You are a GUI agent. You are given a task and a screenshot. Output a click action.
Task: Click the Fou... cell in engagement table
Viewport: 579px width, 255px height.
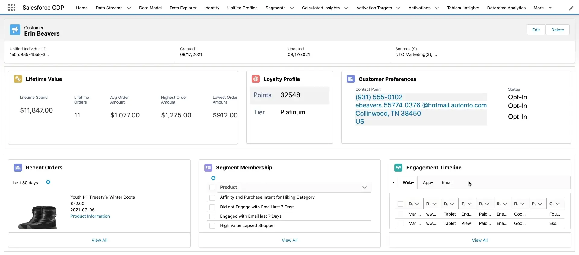(x=555, y=214)
